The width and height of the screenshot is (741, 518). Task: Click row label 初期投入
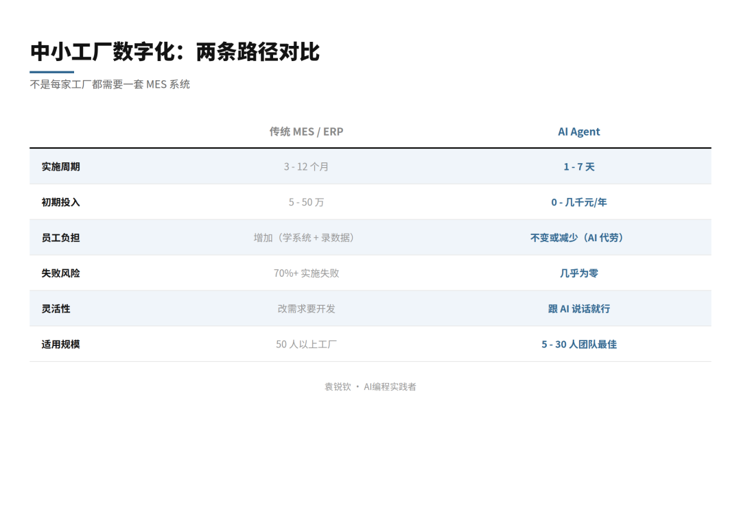(x=60, y=202)
